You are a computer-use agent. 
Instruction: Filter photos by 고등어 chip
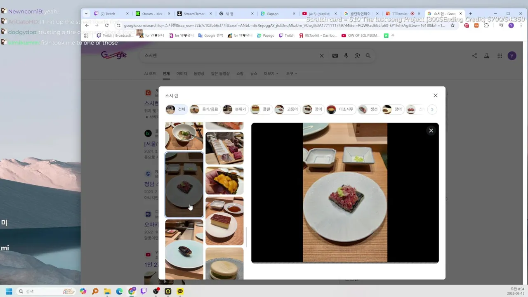287,109
